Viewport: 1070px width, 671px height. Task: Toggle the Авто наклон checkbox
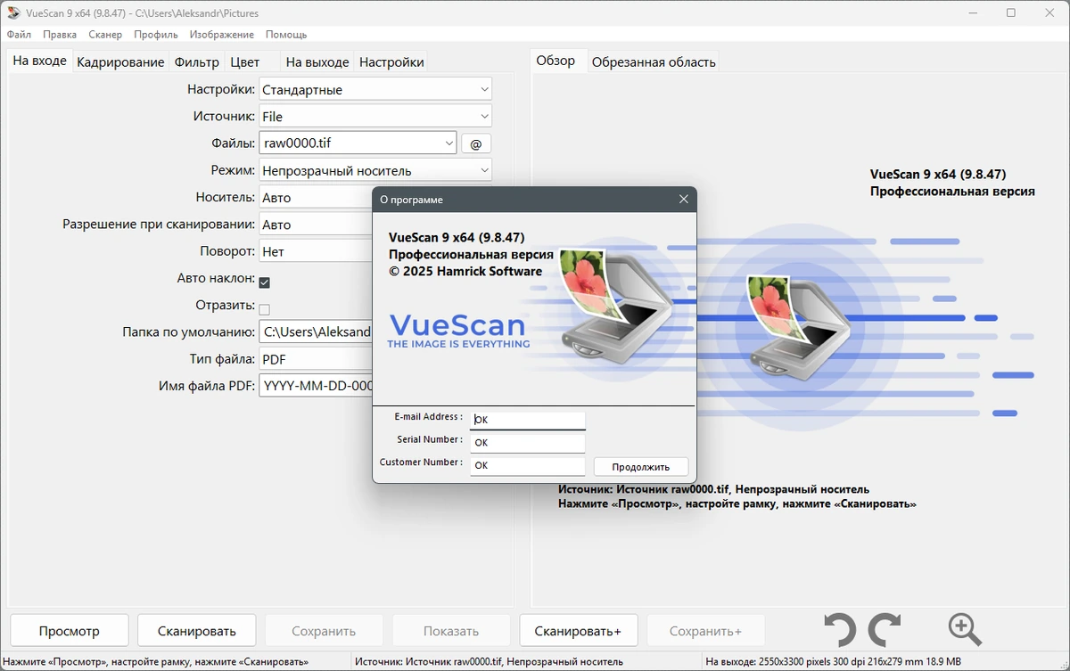click(264, 282)
